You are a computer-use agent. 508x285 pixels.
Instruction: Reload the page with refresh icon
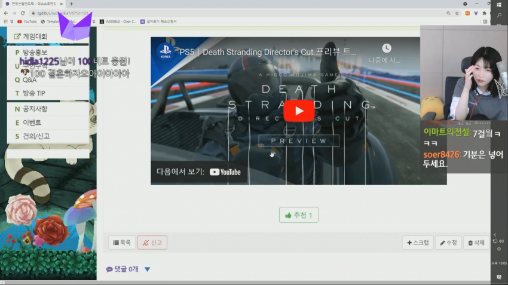[x=23, y=13]
